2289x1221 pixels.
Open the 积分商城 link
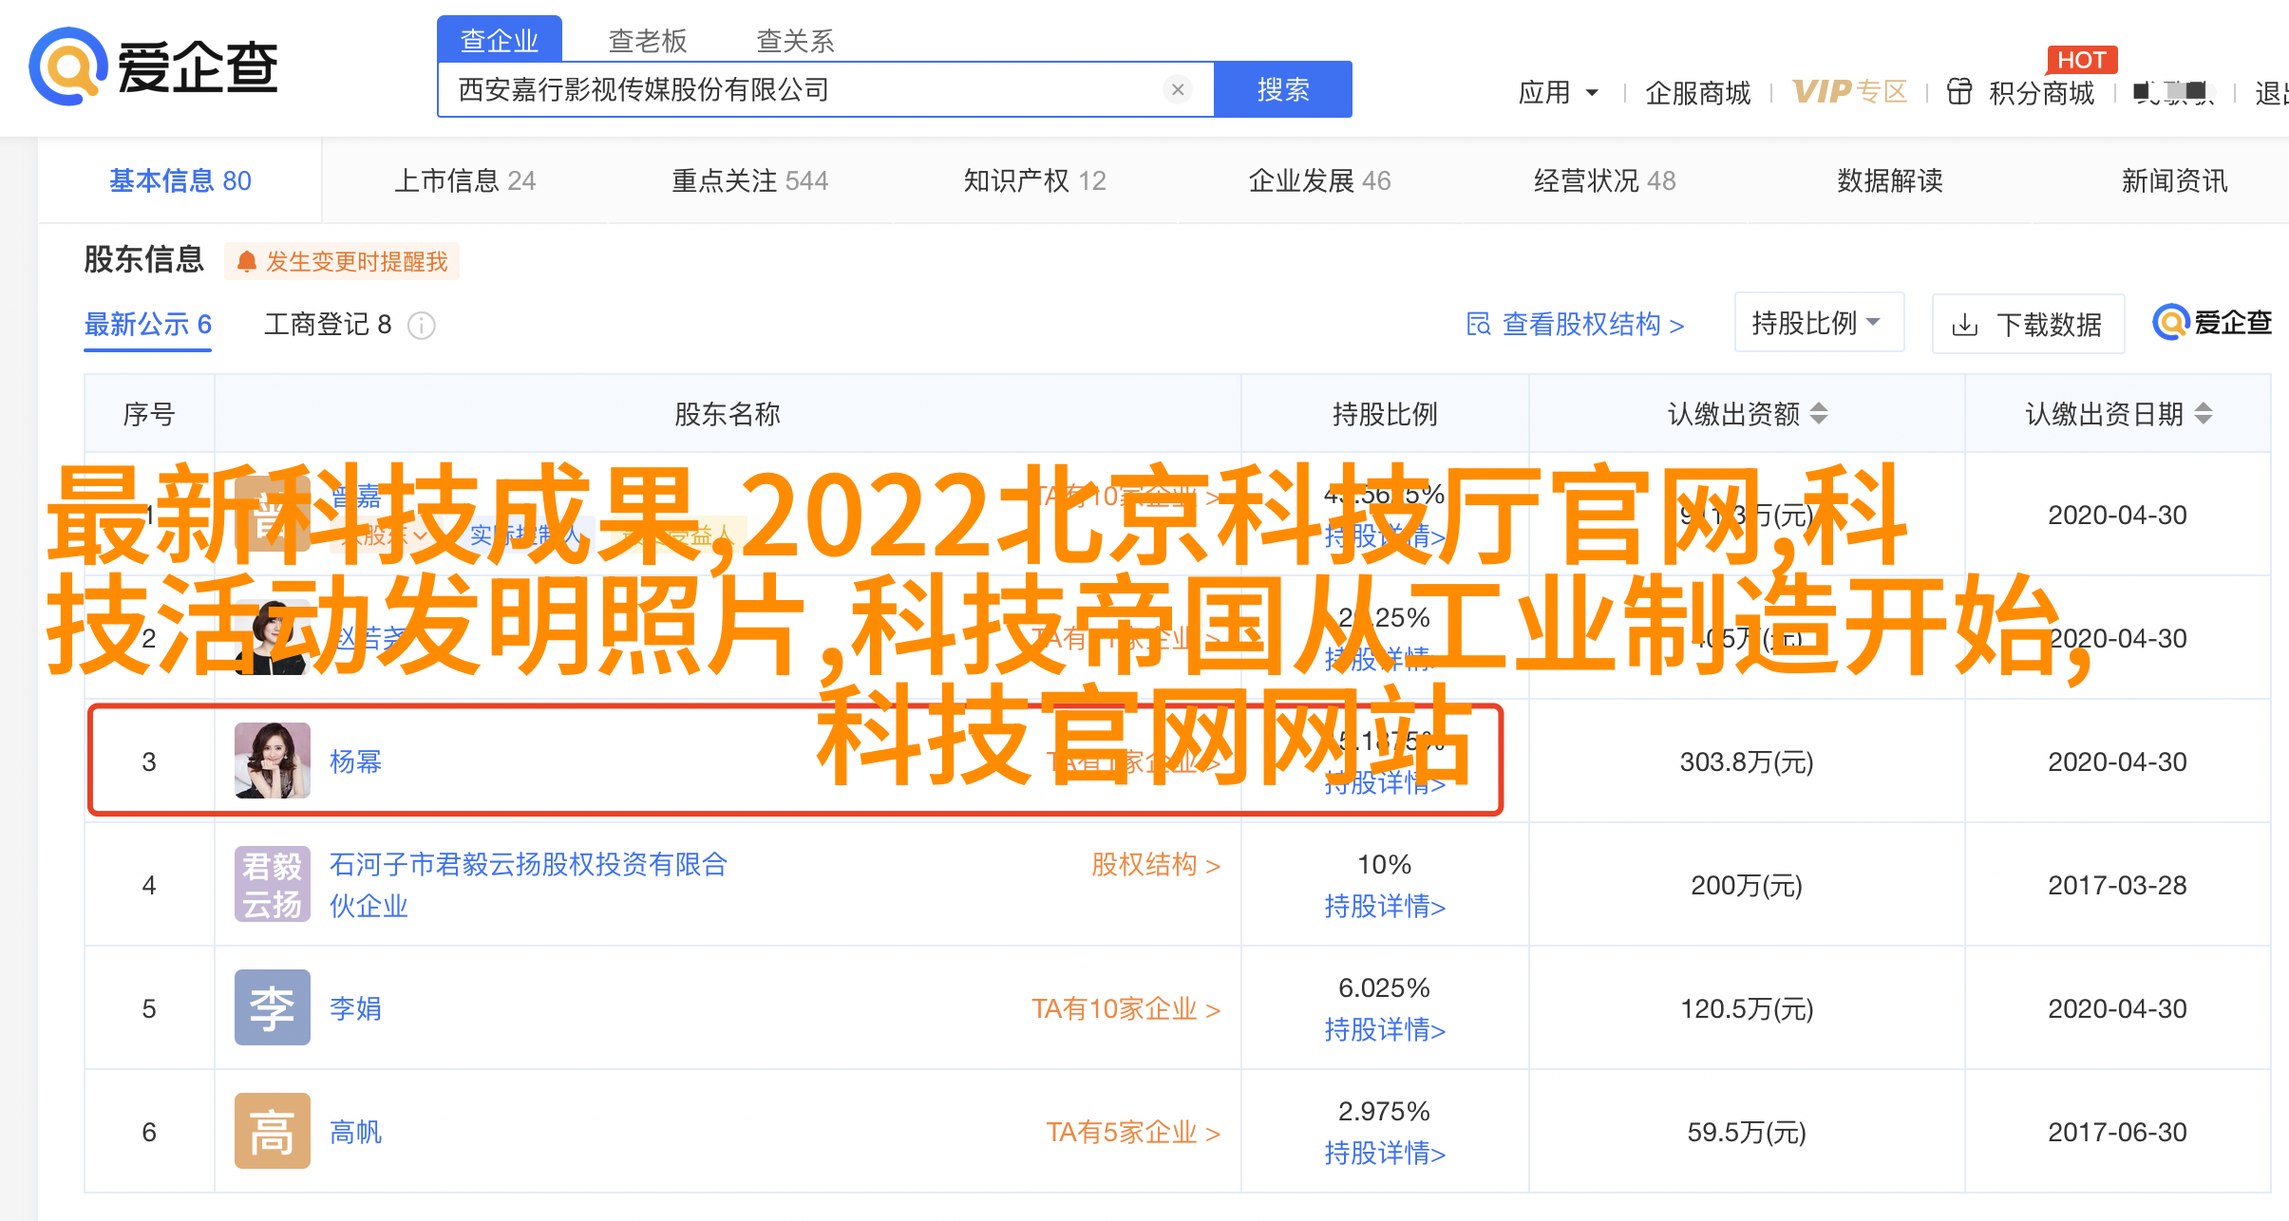click(x=2042, y=92)
